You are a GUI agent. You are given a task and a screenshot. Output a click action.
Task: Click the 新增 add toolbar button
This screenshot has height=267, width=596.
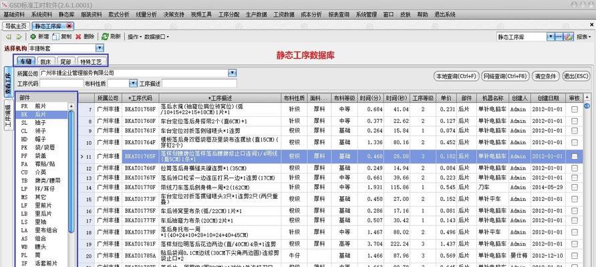[39, 37]
